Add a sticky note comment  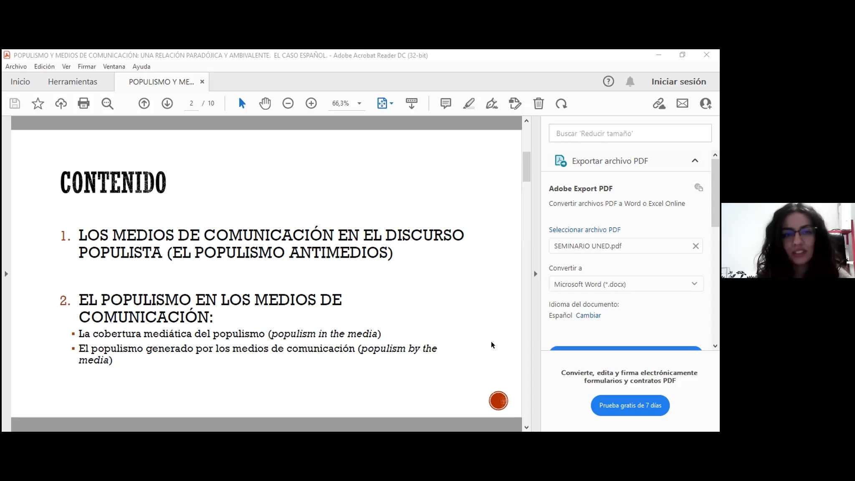[445, 103]
